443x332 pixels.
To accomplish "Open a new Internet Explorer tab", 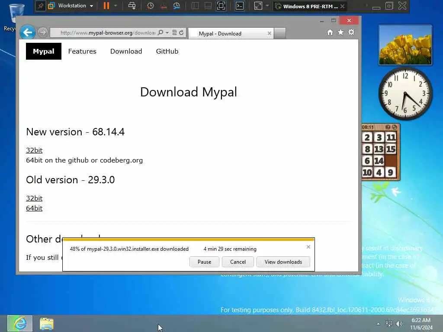I will pyautogui.click(x=280, y=33).
